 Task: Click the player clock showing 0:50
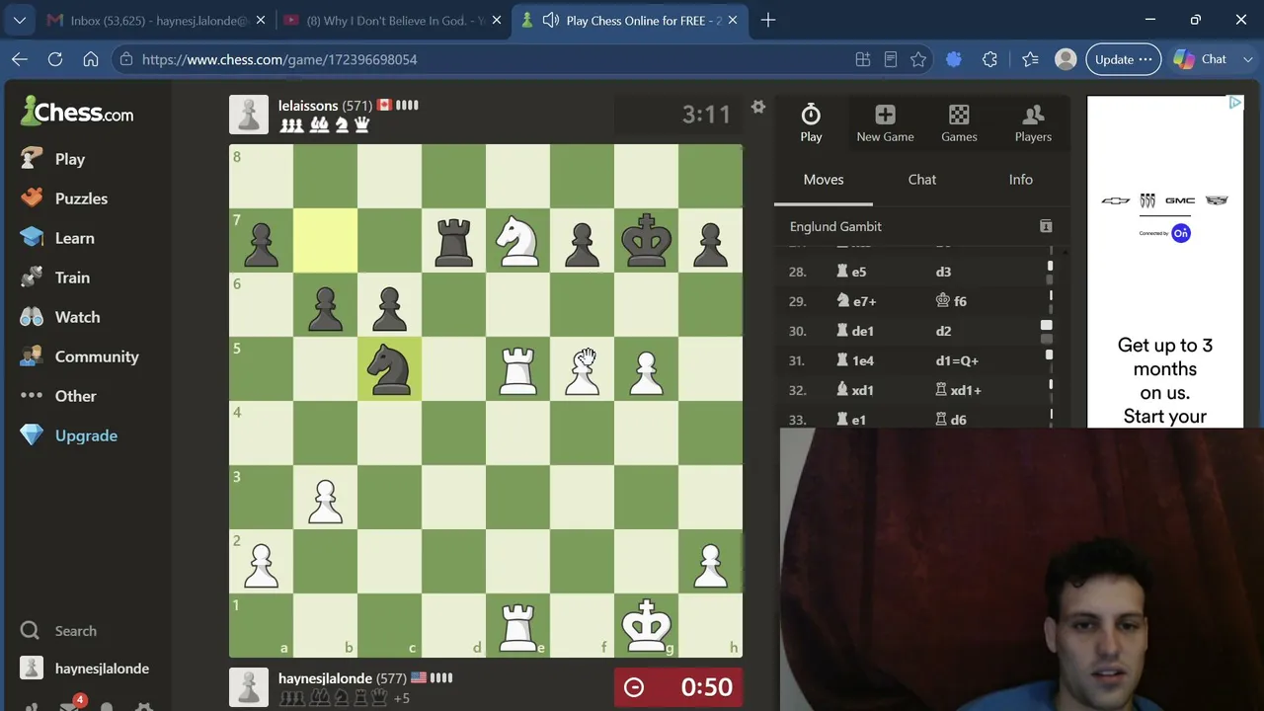coord(678,687)
